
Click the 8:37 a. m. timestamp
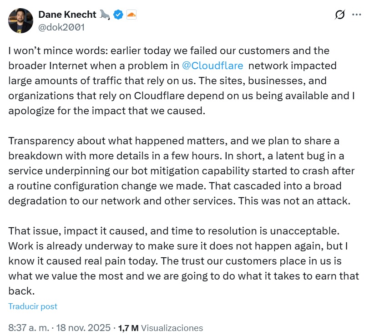pos(29,327)
